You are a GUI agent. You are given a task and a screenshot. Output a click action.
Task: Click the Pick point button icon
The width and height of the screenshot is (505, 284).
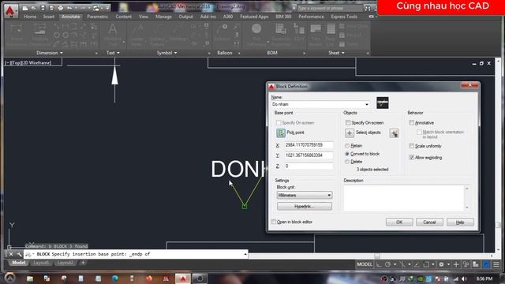(x=281, y=133)
